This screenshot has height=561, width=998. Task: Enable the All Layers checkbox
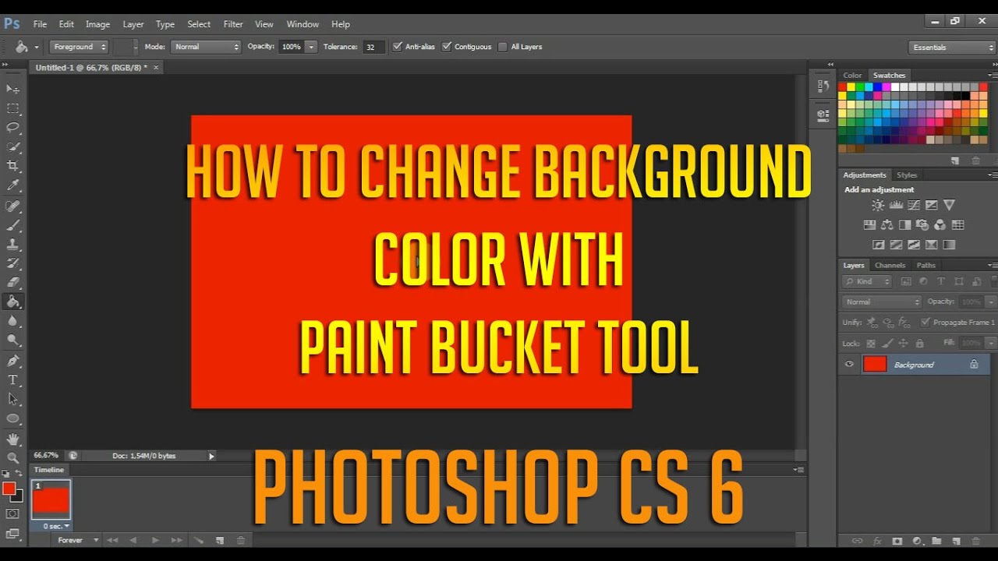[x=502, y=47]
